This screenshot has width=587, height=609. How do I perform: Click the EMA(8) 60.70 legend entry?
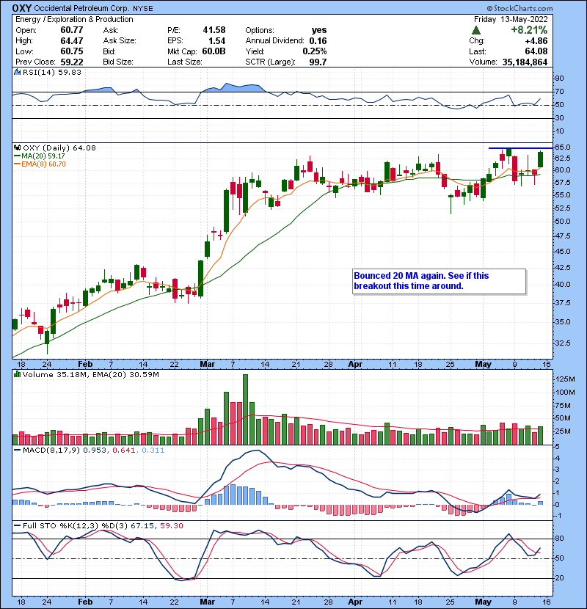click(x=43, y=164)
